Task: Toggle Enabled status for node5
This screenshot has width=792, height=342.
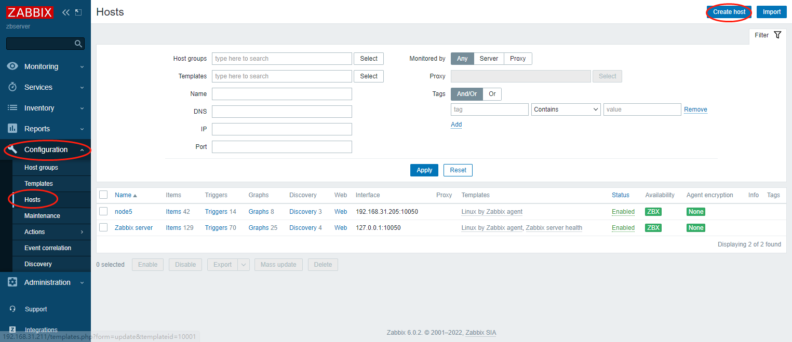Action: tap(623, 212)
